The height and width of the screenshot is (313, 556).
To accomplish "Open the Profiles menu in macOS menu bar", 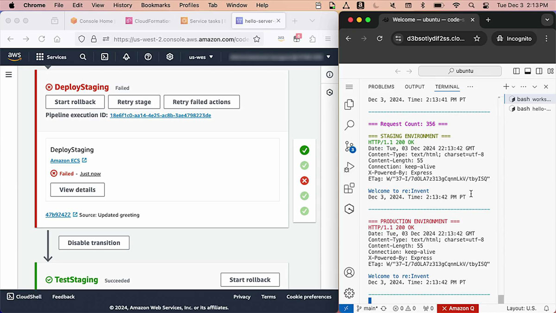I will pos(189,5).
